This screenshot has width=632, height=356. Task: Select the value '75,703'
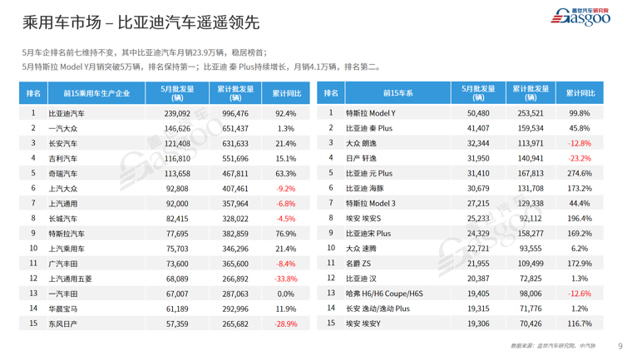pyautogui.click(x=177, y=250)
